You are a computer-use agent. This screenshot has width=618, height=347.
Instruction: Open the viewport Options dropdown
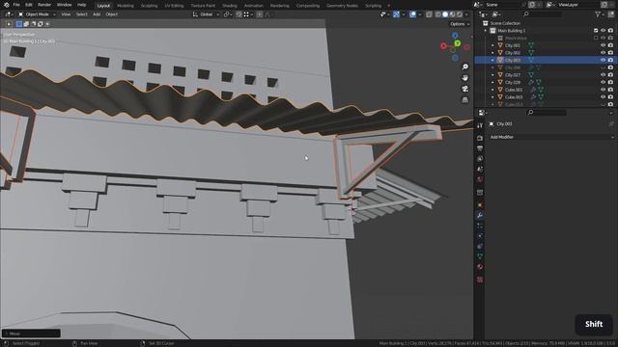click(x=460, y=24)
